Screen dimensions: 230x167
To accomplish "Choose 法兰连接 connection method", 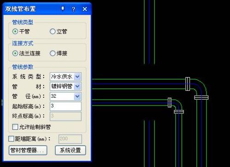I will (15, 53).
